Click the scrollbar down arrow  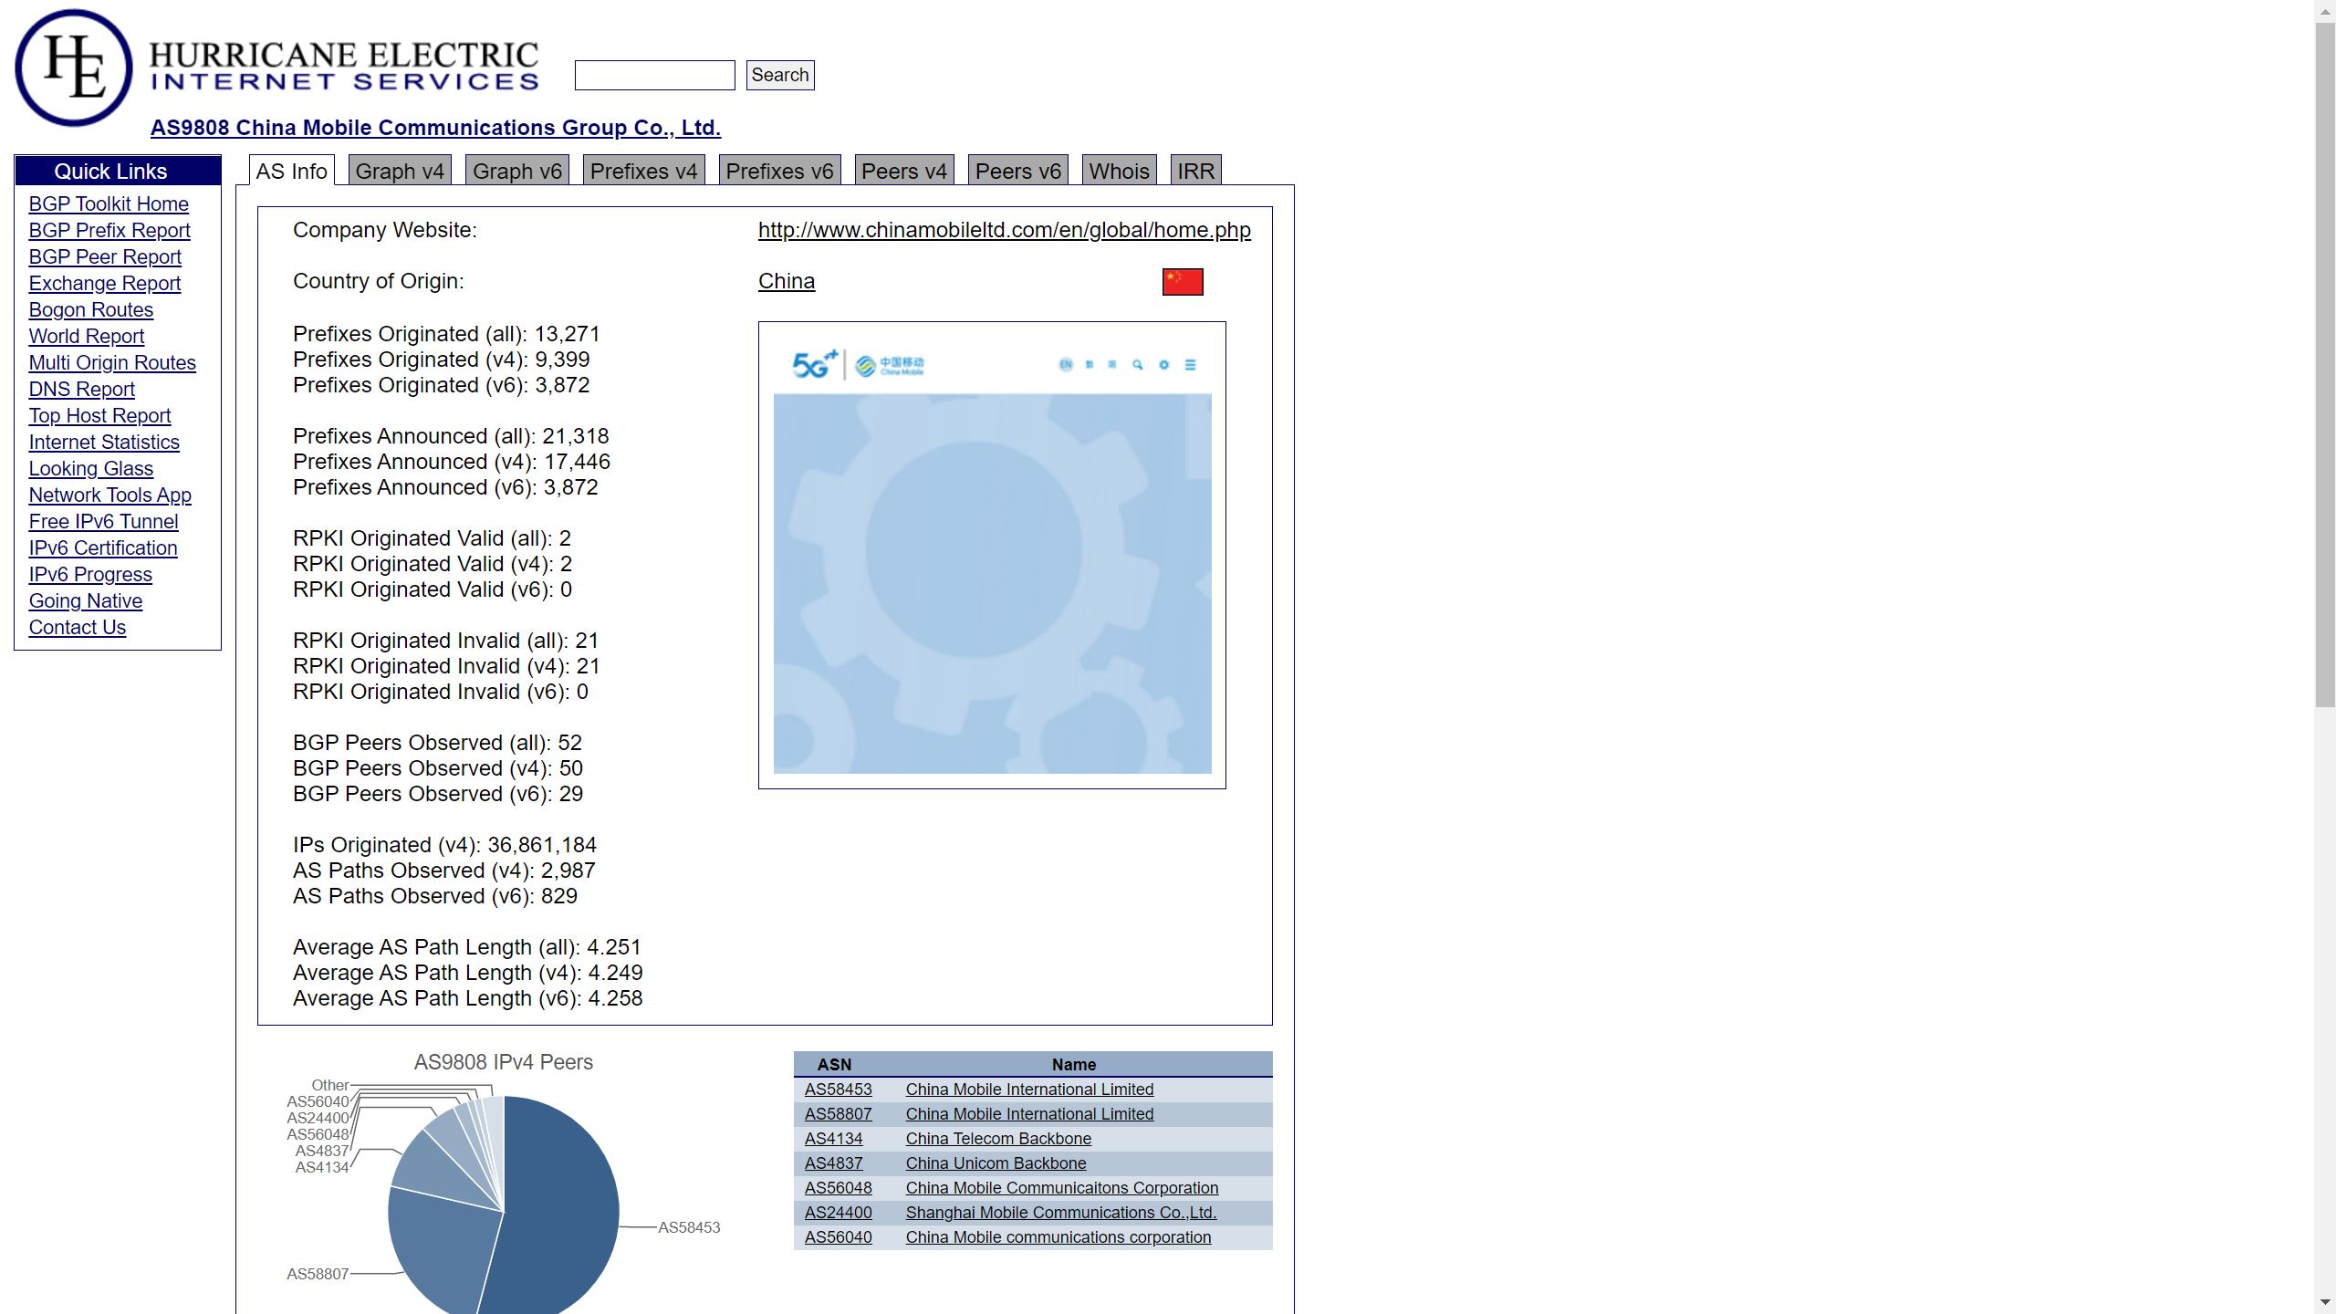(x=2324, y=1303)
